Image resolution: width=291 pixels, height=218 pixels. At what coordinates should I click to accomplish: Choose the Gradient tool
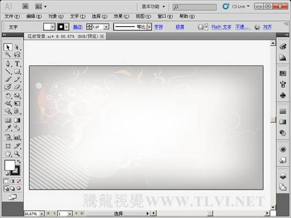point(17,120)
